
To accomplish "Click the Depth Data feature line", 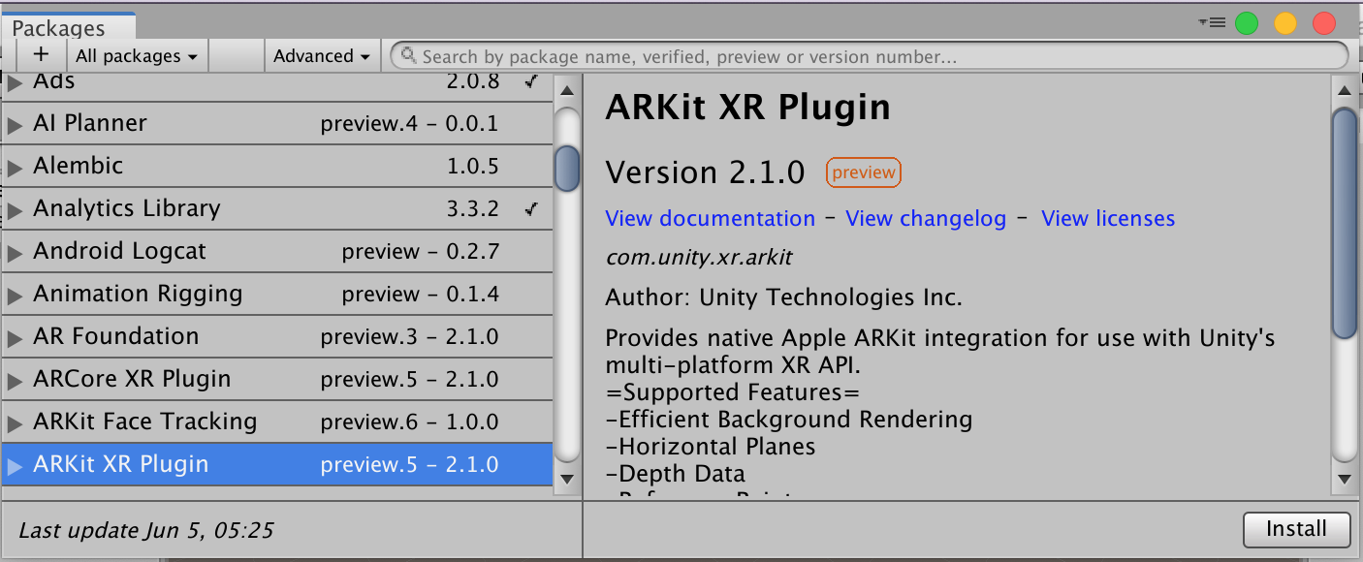I will click(x=676, y=474).
